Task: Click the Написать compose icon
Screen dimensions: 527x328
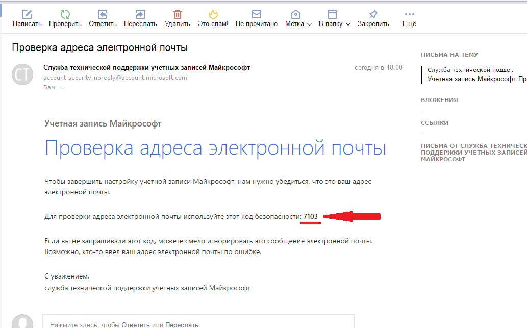Action: [27, 14]
